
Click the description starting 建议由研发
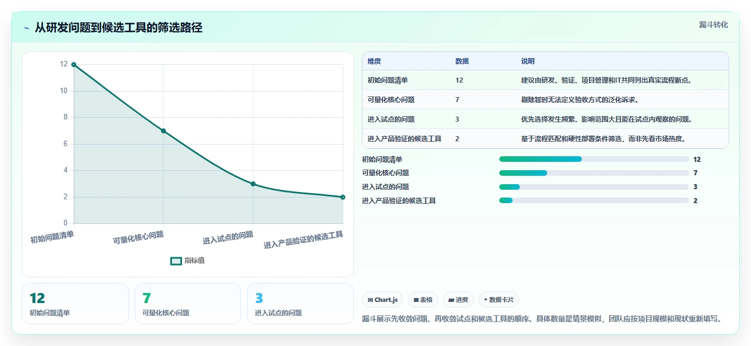point(606,80)
